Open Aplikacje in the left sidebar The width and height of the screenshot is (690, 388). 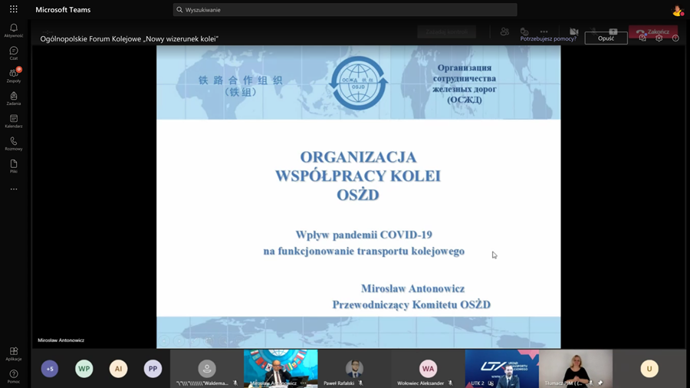(x=14, y=353)
